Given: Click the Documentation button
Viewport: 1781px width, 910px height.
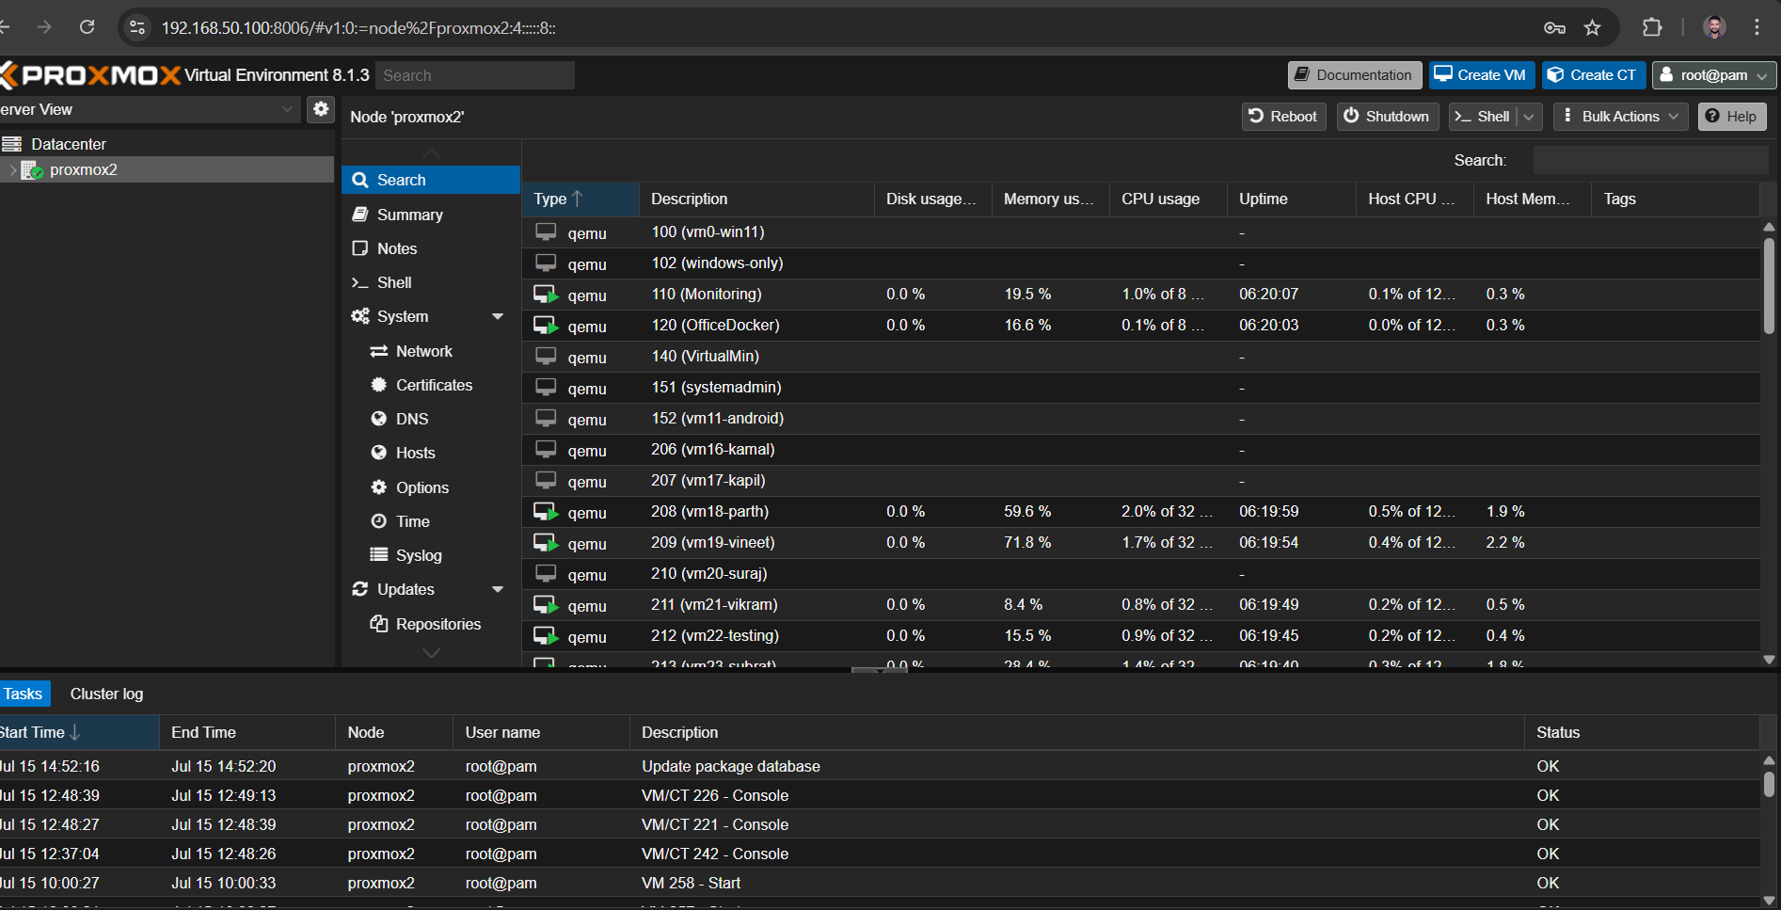Looking at the screenshot, I should [x=1354, y=75].
